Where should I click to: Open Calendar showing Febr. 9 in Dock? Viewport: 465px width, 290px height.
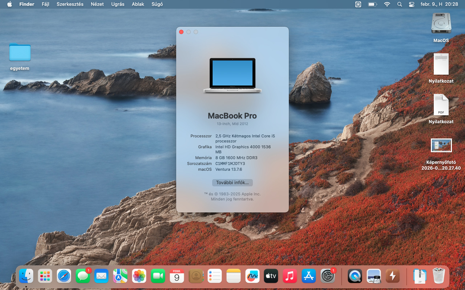(x=177, y=276)
